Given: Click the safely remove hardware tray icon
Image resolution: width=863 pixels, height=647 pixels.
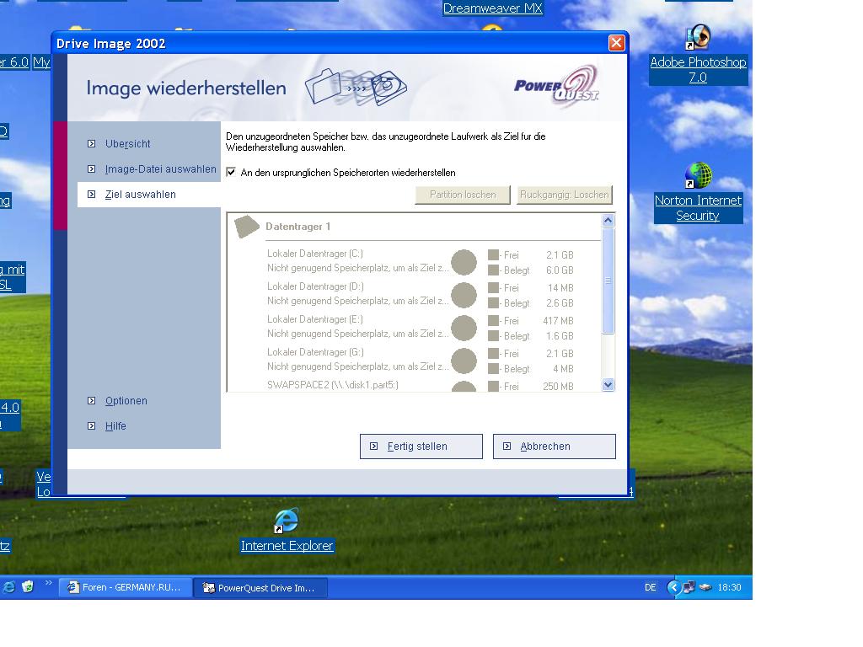Looking at the screenshot, I should pos(705,587).
